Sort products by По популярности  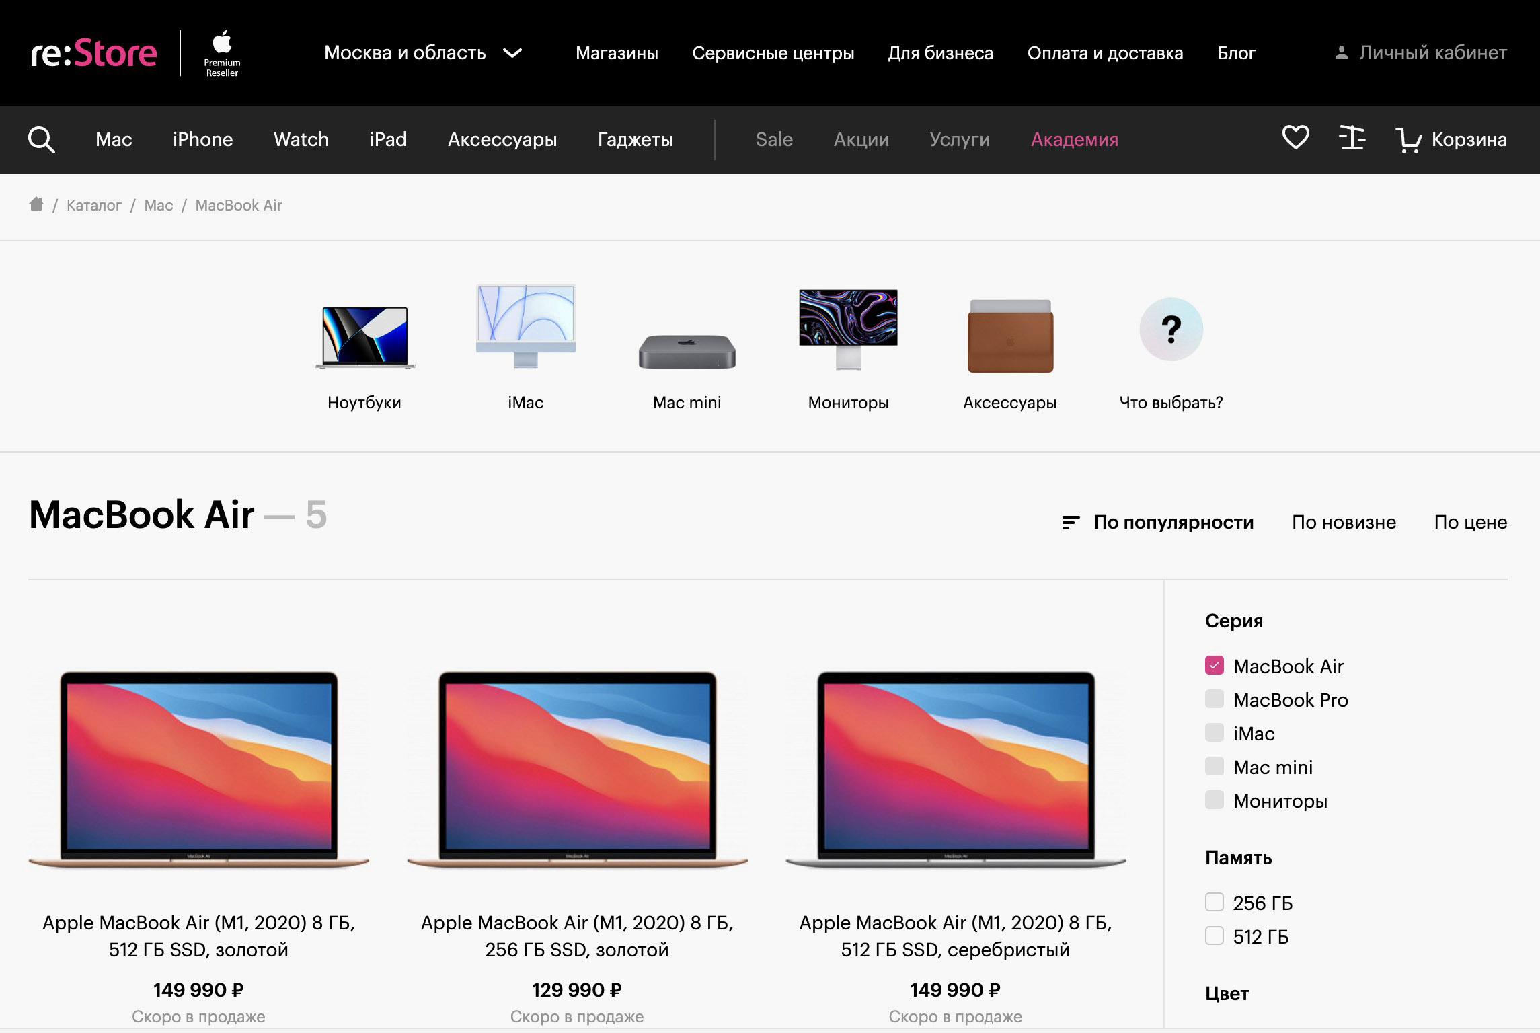tap(1173, 523)
